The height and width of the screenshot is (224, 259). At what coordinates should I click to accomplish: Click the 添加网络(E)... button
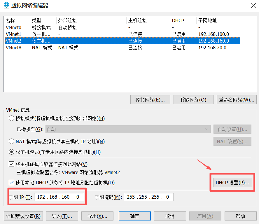tap(150, 100)
